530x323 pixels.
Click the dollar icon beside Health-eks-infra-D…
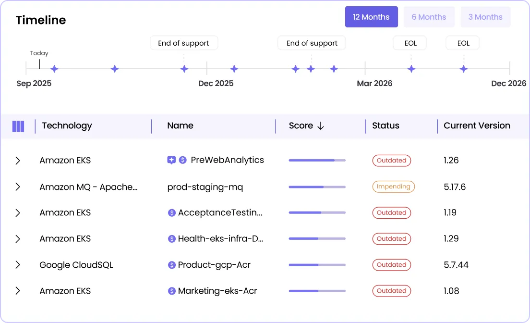coord(172,239)
